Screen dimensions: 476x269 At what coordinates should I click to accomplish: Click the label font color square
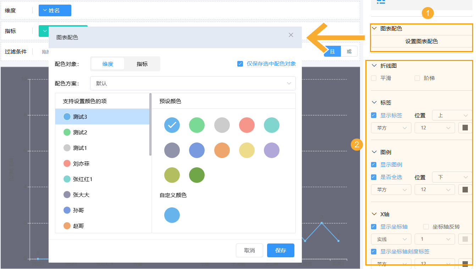point(465,128)
